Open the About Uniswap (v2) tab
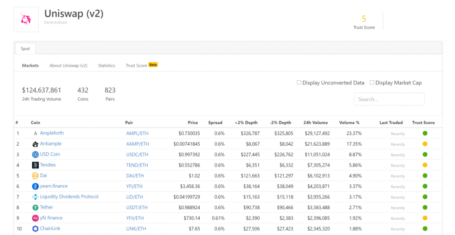 point(68,66)
